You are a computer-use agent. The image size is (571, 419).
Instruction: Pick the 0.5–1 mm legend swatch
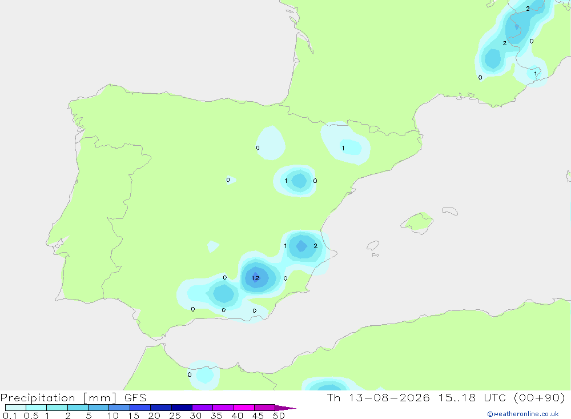[37, 408]
